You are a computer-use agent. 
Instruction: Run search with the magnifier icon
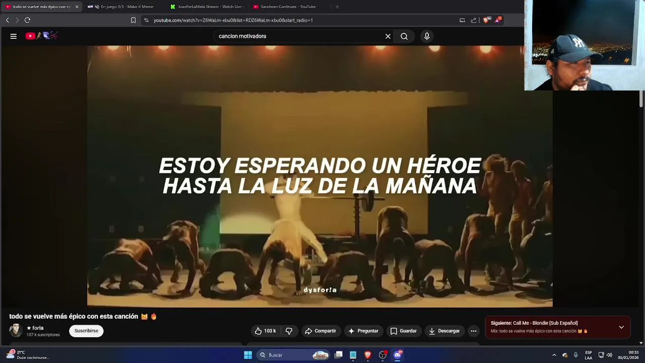pos(404,36)
